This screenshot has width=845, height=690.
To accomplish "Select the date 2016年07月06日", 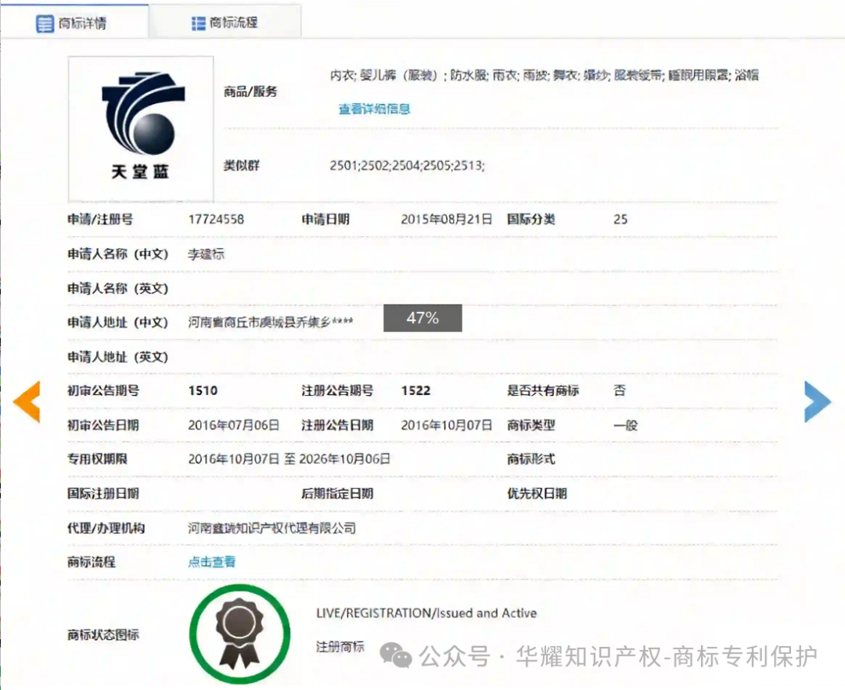I will (x=233, y=425).
